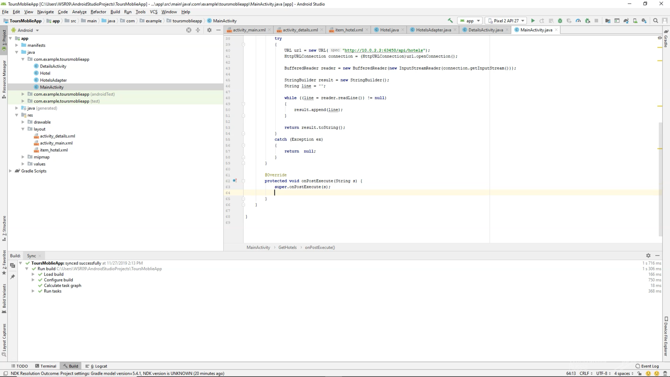Collapse the app module tree node
The image size is (670, 377).
coord(10,38)
